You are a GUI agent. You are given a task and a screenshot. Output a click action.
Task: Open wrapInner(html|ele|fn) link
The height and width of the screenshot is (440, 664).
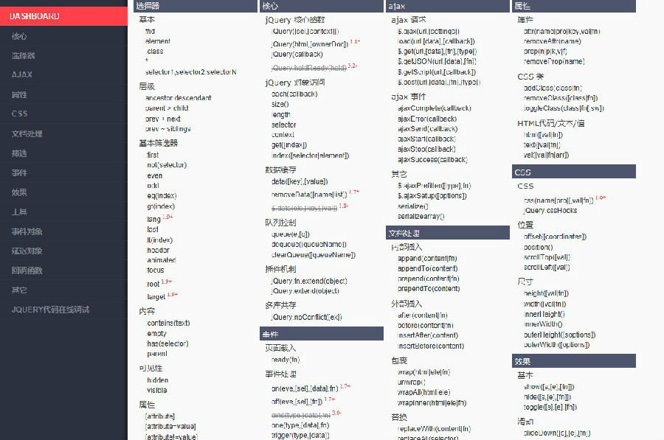coord(432,402)
